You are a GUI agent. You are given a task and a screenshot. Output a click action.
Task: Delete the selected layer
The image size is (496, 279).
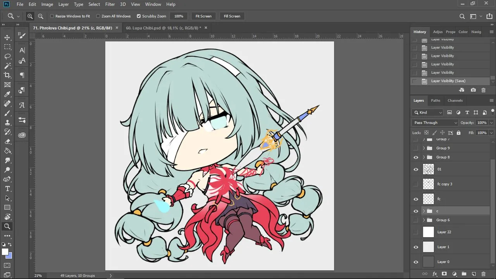484,274
